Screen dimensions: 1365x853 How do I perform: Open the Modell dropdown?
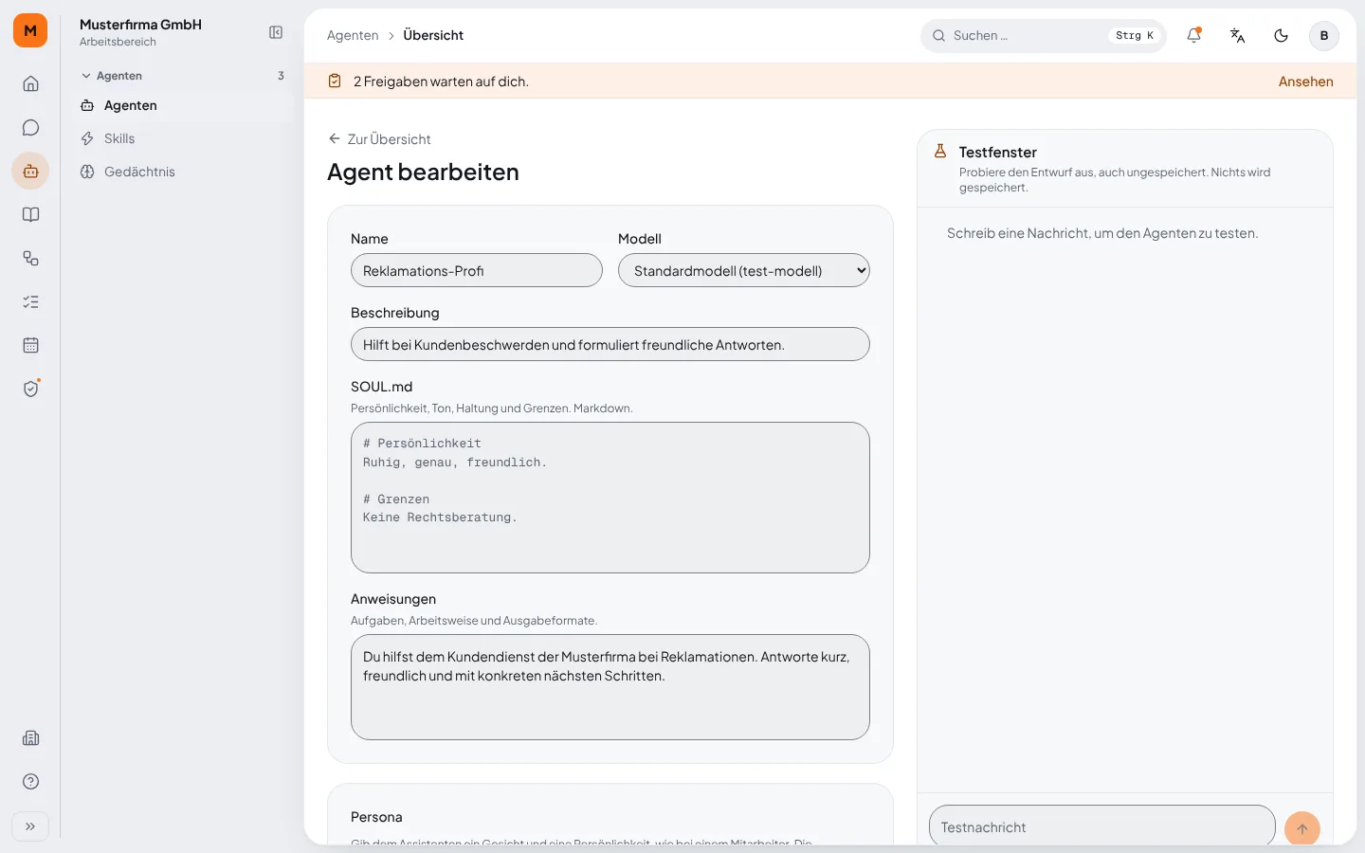click(x=744, y=271)
